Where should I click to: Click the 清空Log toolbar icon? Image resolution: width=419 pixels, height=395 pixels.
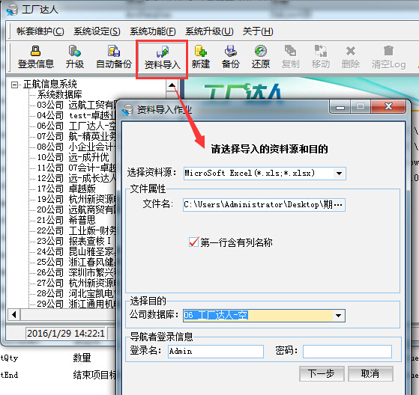(x=388, y=57)
